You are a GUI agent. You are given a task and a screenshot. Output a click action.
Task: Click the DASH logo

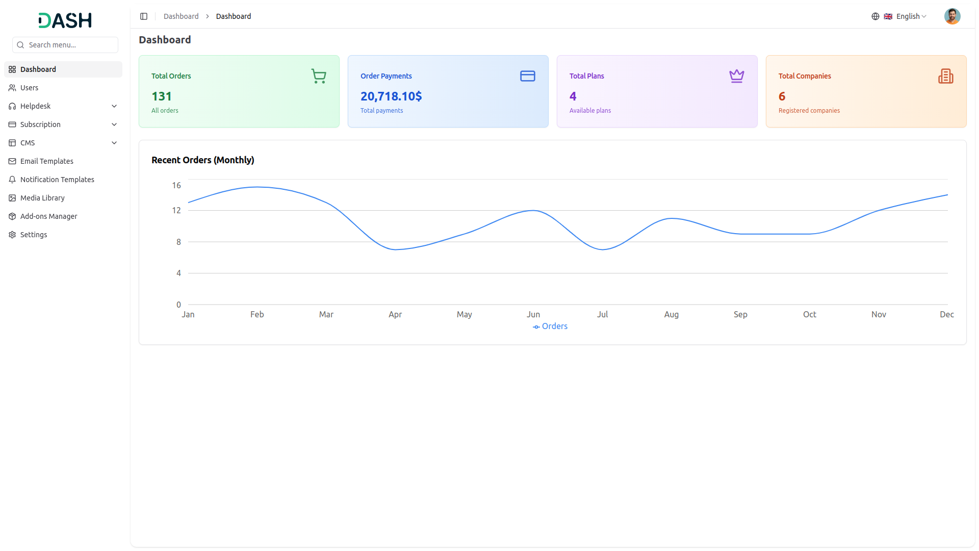click(65, 20)
